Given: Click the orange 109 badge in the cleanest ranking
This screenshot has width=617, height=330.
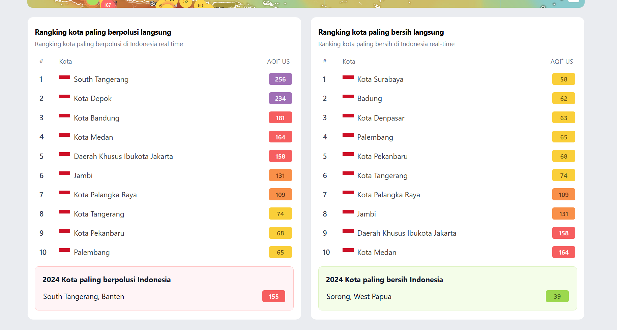Looking at the screenshot, I should click(564, 195).
